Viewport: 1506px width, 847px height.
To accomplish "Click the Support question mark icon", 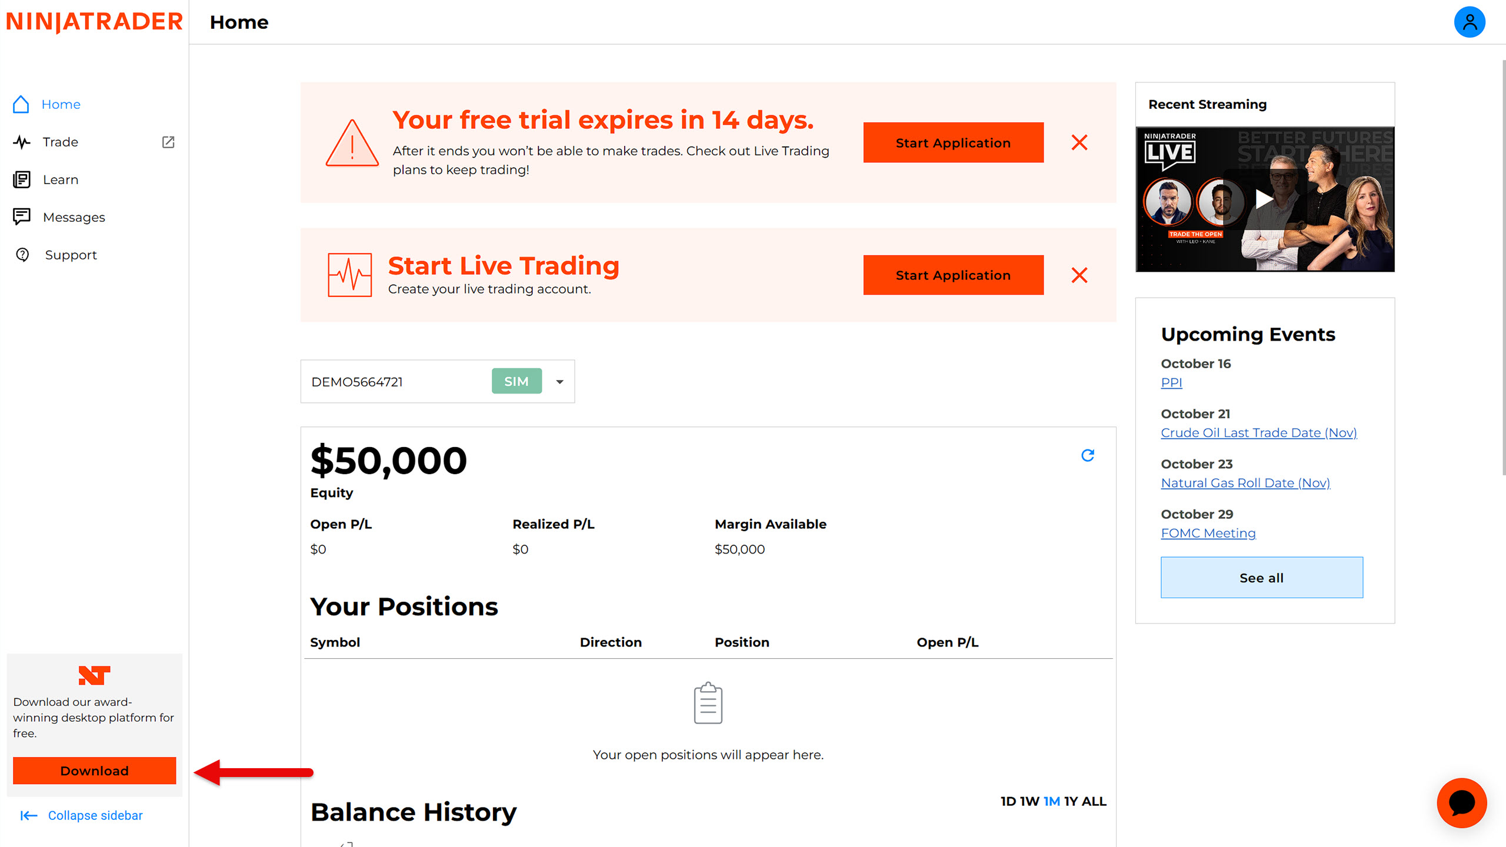I will [22, 255].
